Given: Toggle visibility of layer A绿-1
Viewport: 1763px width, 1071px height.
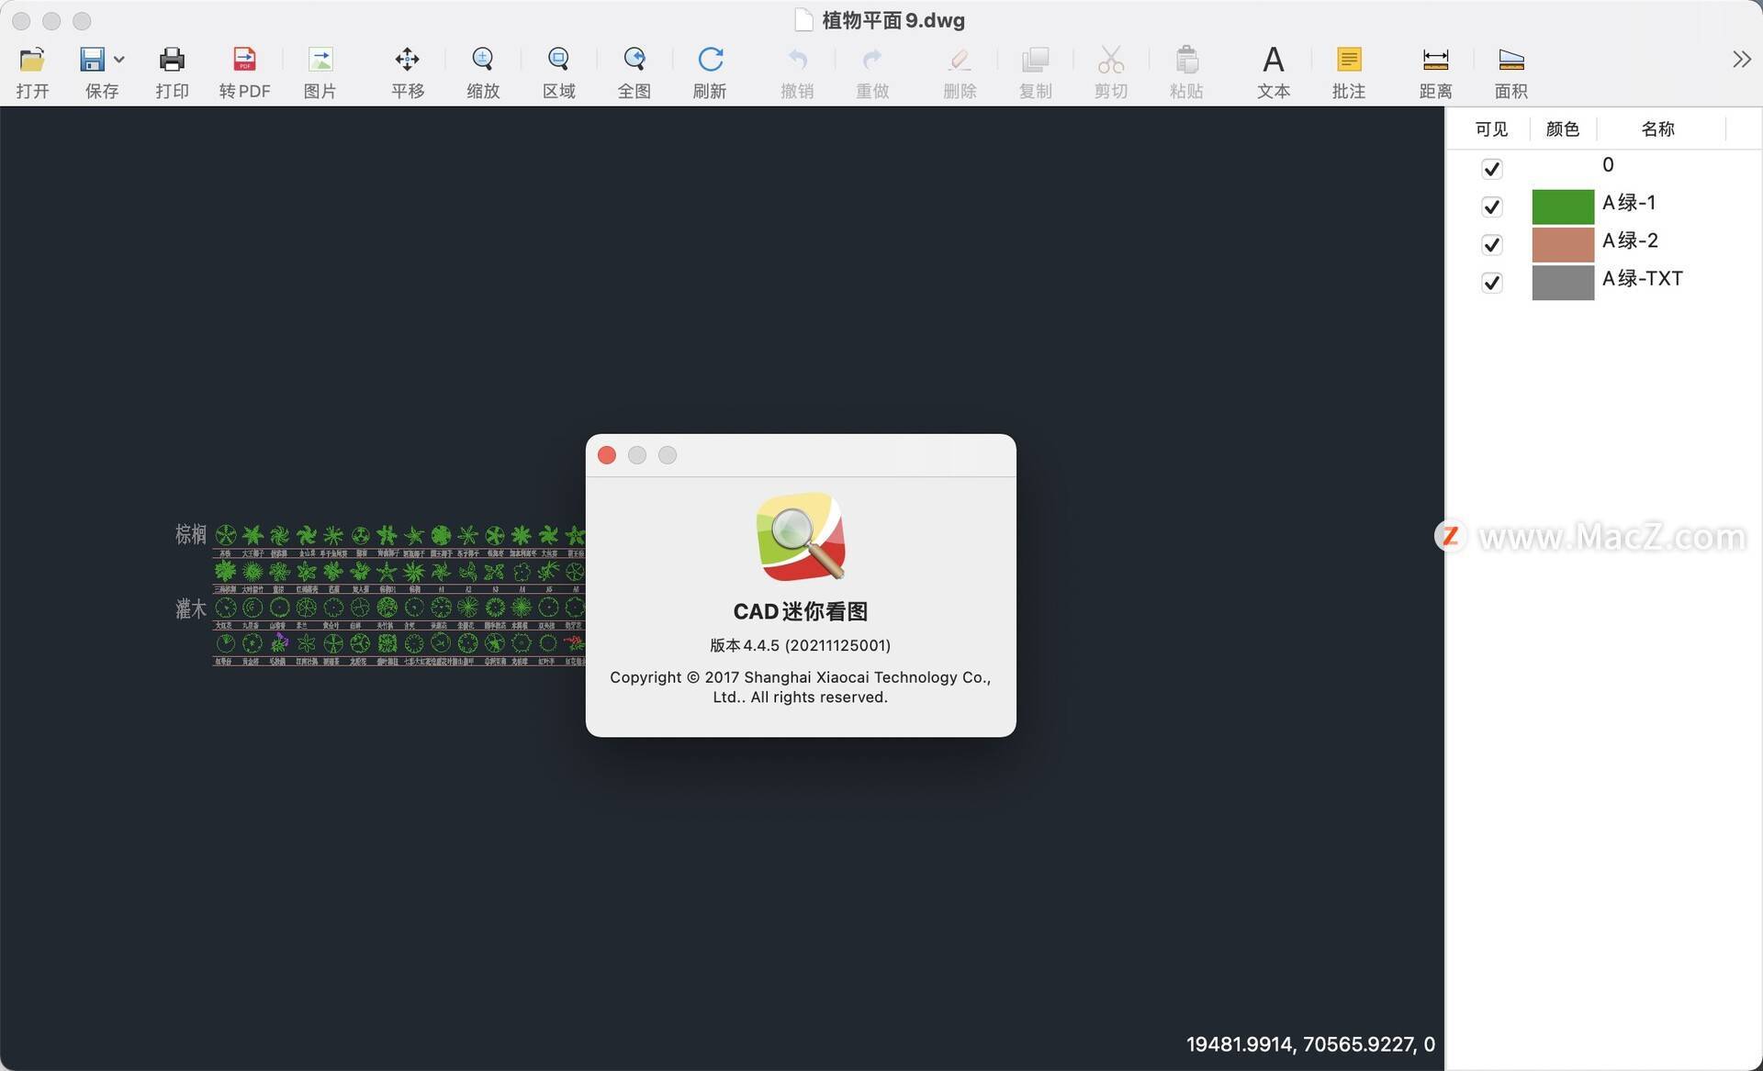Looking at the screenshot, I should coord(1492,206).
